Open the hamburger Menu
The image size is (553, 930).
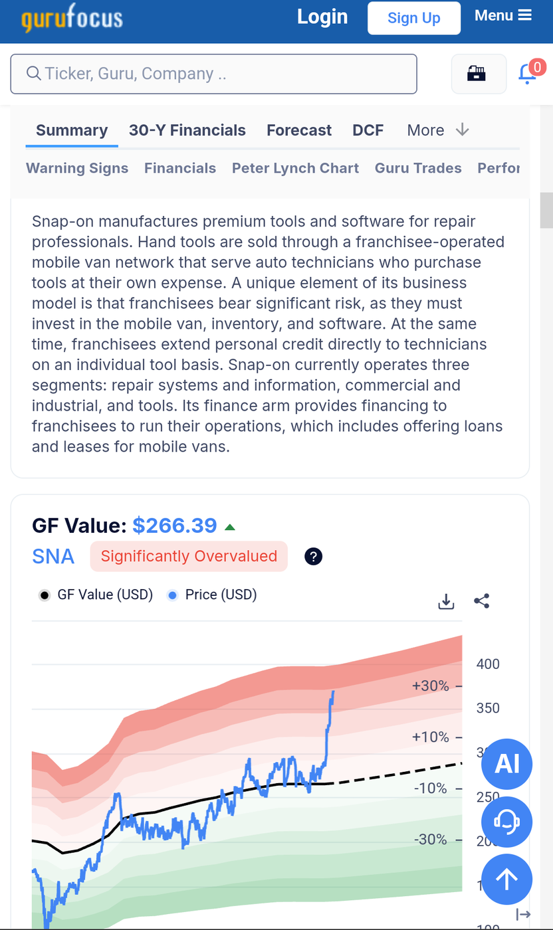[x=503, y=15]
